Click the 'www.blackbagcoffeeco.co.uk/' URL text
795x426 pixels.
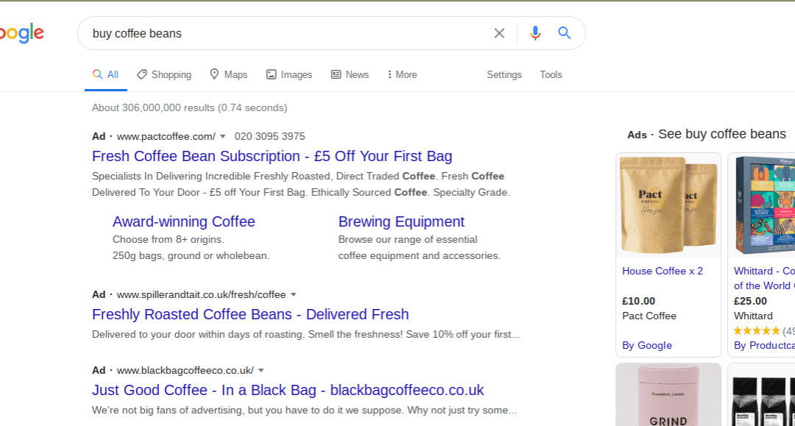[x=185, y=370]
